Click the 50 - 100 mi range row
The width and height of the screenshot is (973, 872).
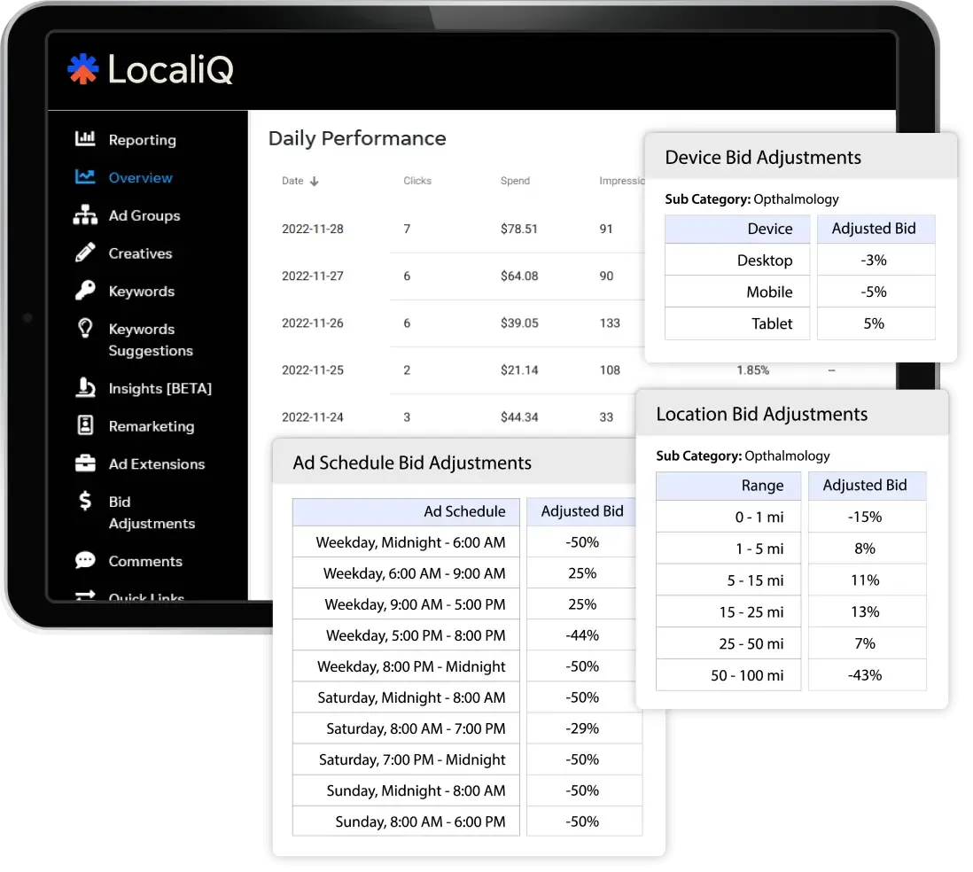[x=791, y=675]
